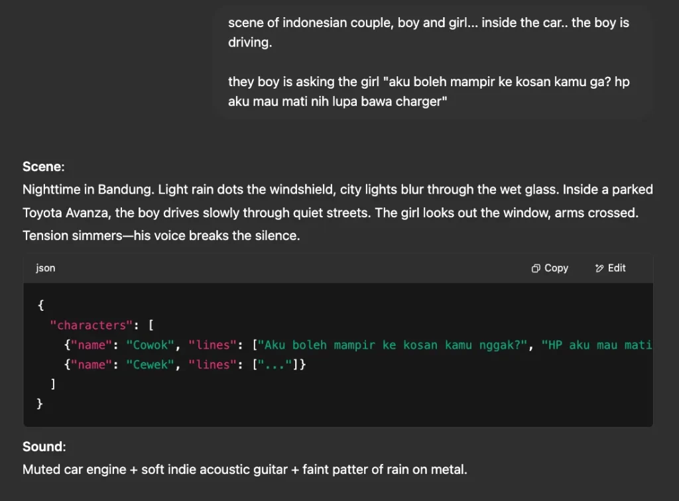This screenshot has width=679, height=501.
Task: Click the Scene heading
Action: coord(43,166)
